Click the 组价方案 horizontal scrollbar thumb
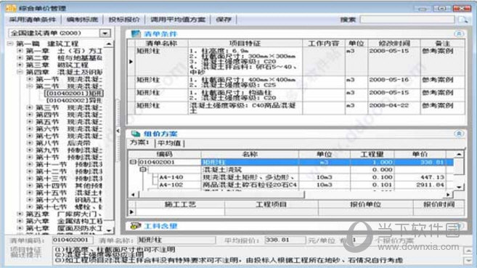The width and height of the screenshot is (477, 268). (221, 195)
